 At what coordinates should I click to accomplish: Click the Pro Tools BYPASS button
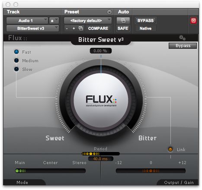pos(145,21)
